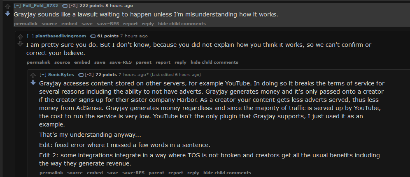410x177 pixels.
Task: Save Full_Fold_8732's comment with save-RES
Action: (107, 24)
